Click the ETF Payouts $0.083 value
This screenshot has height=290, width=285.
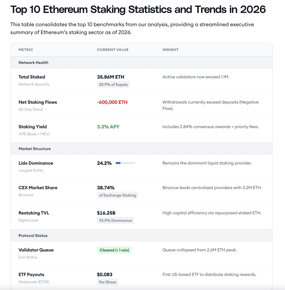[x=105, y=274]
